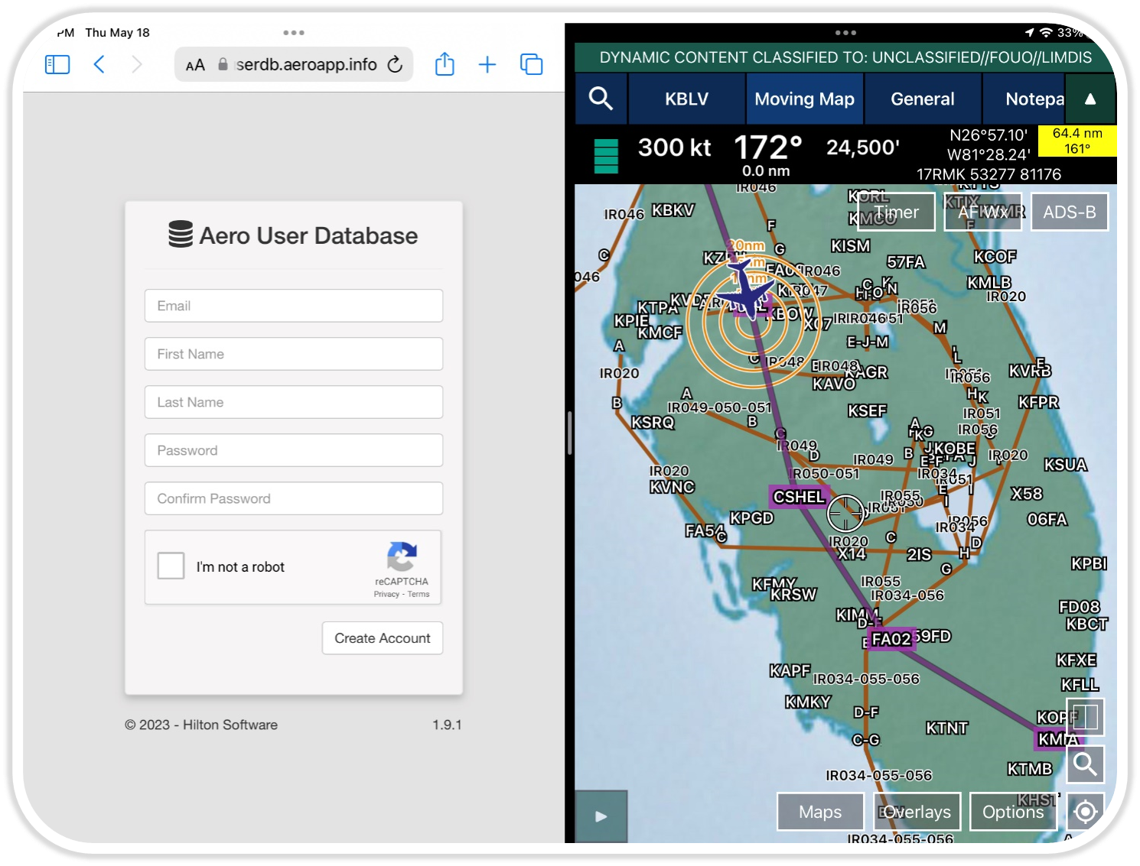Tap the yellow 64.4 nm distance box

point(1077,141)
